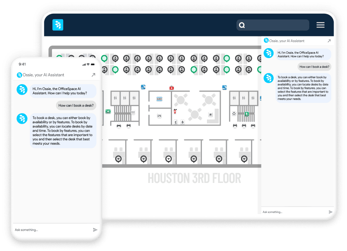Select the first aid kit icon on the map
Viewport: 347px width, 251px height.
tap(171, 88)
